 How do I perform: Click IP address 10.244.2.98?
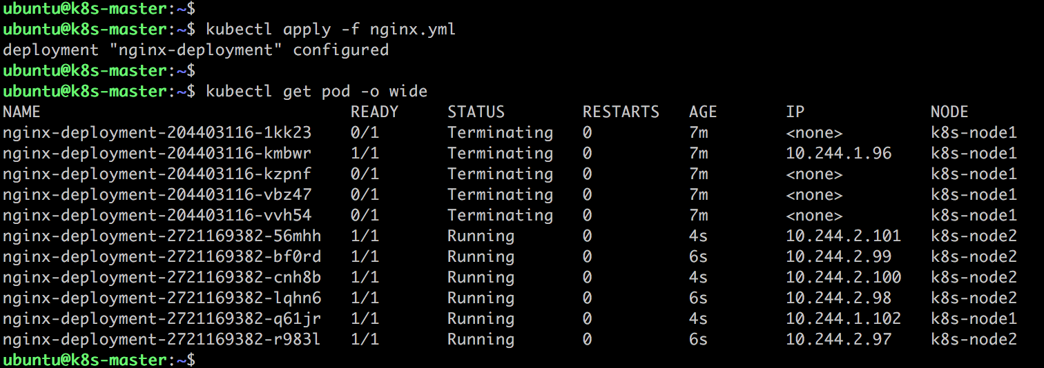[x=838, y=298]
